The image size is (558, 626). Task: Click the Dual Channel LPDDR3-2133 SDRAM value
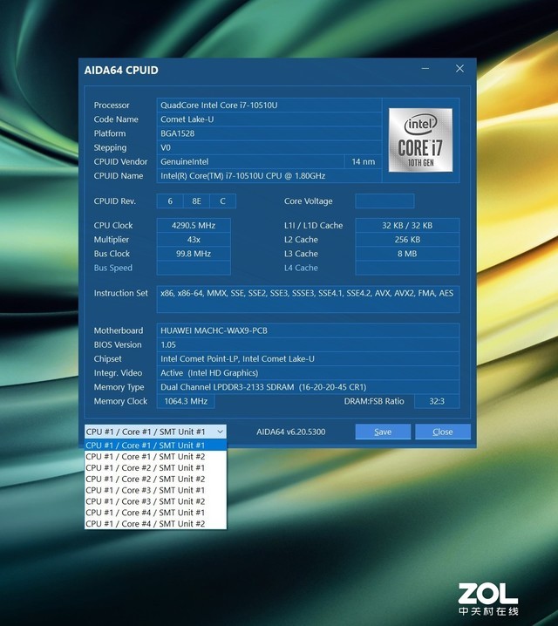pos(308,387)
